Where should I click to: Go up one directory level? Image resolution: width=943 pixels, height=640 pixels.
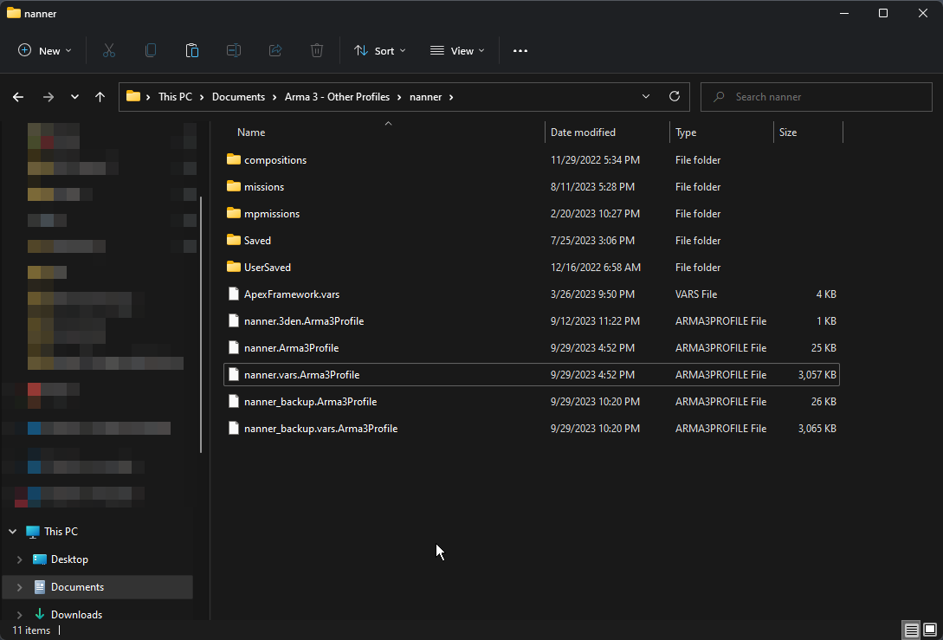tap(100, 97)
